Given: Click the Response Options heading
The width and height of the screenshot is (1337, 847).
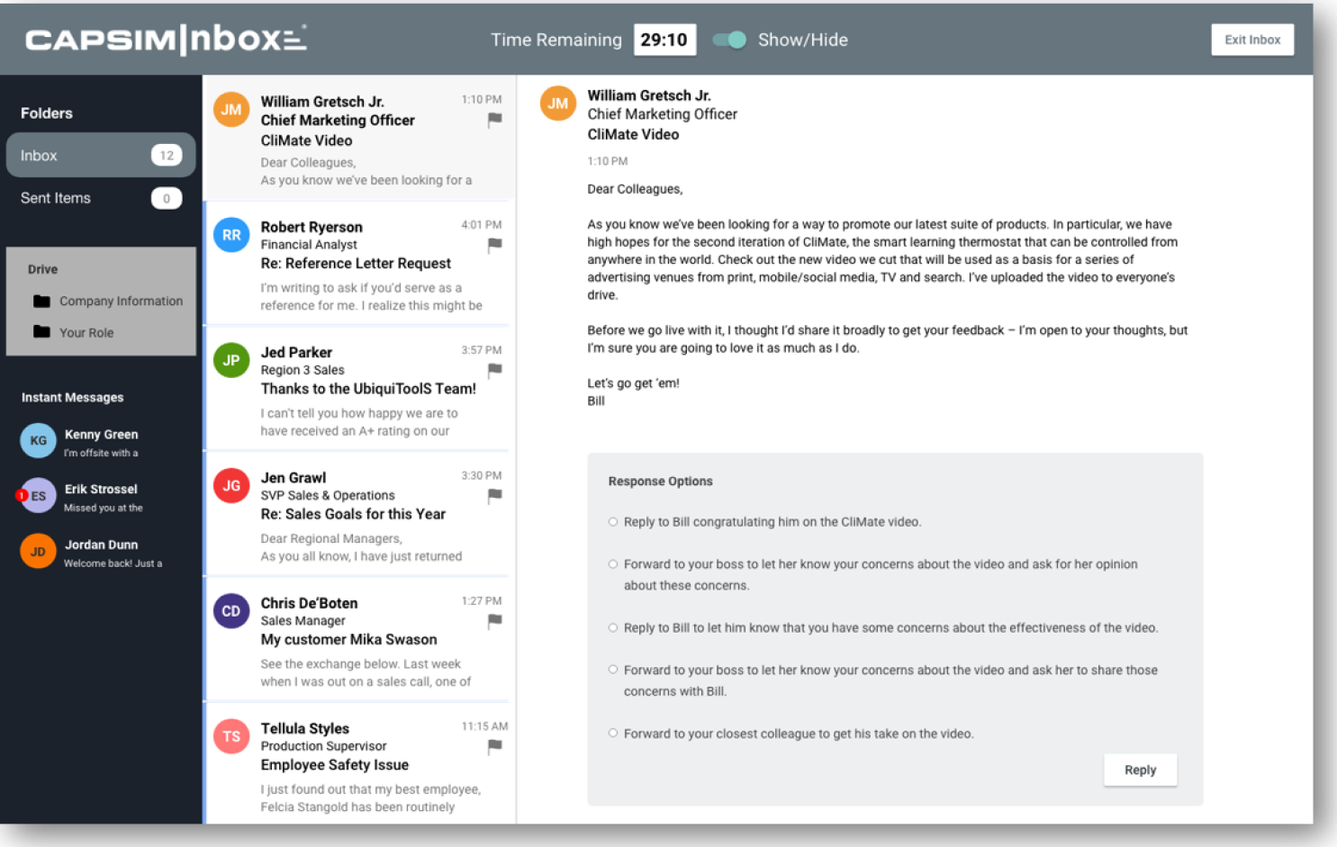Looking at the screenshot, I should 660,482.
